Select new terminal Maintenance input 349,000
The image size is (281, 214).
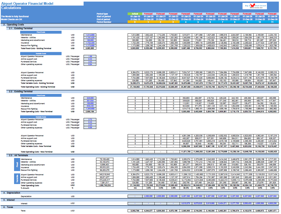(90, 98)
